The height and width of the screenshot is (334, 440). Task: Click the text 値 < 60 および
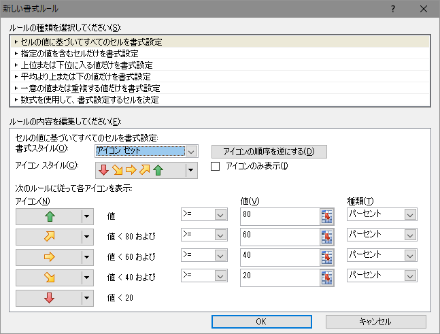coord(131,257)
